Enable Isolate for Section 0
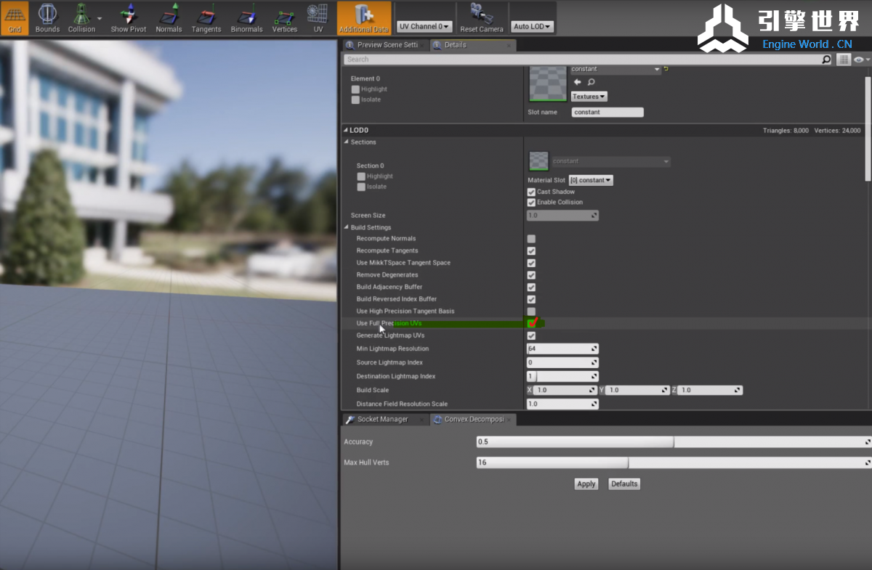 pos(361,187)
